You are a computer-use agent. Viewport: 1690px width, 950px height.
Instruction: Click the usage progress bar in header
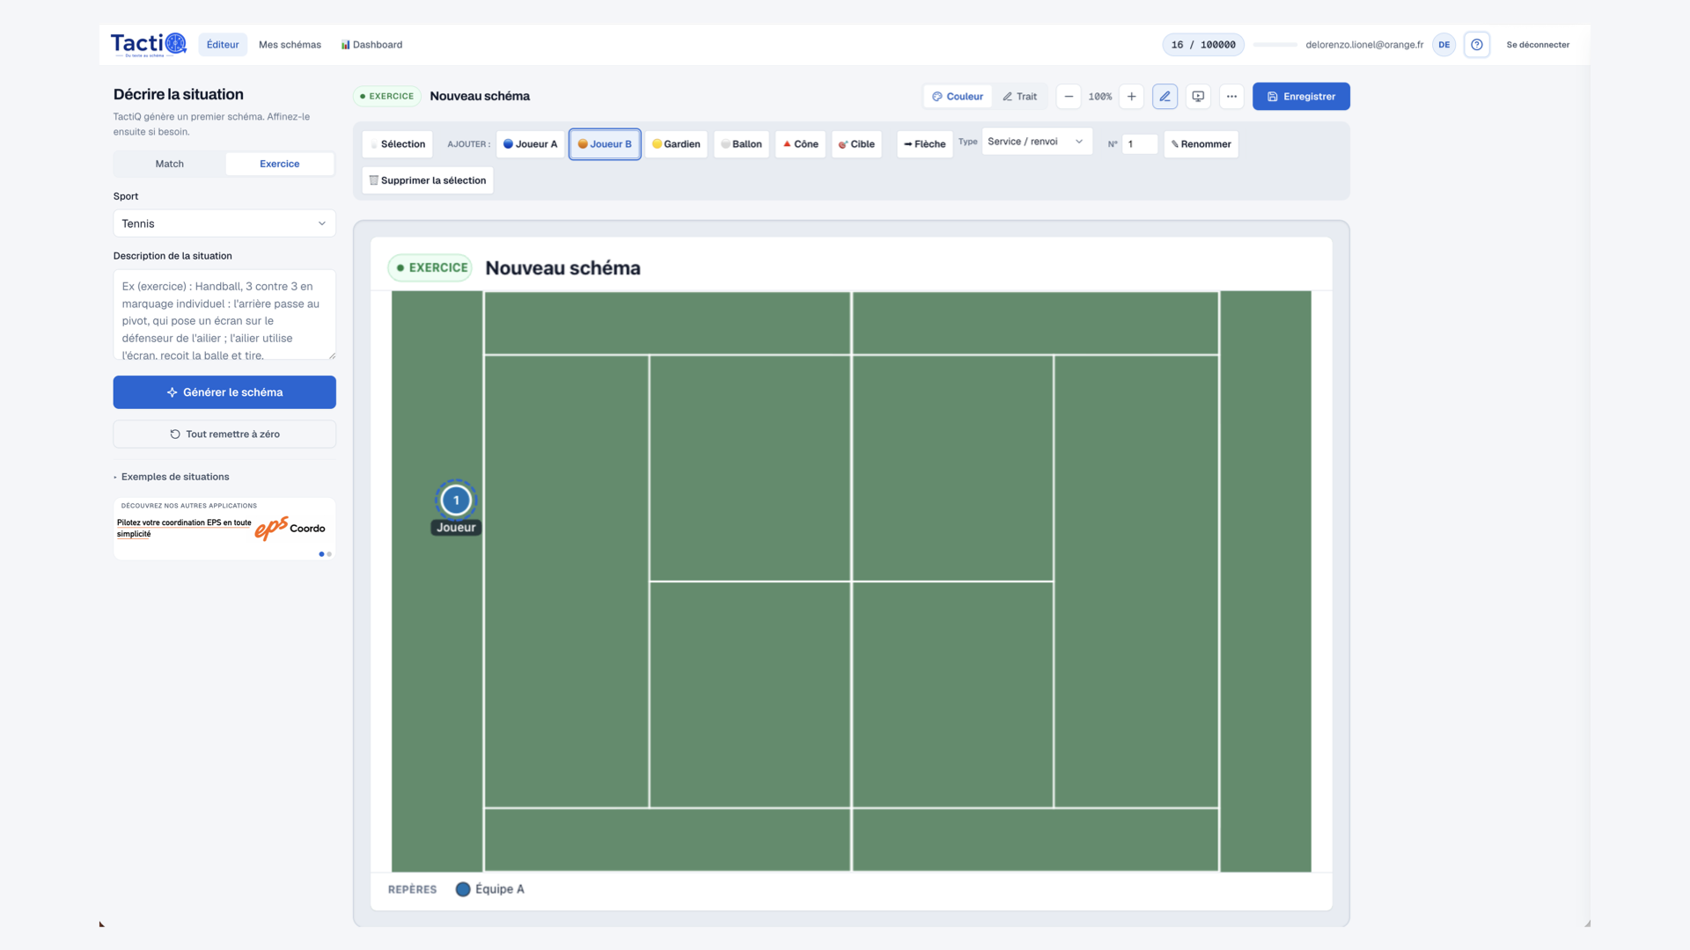click(x=1275, y=45)
